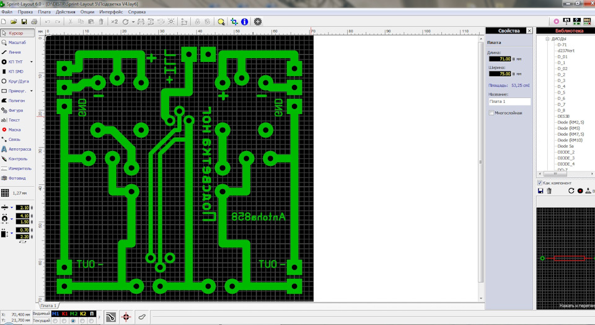Enable the Многослойная checkbox
595x325 pixels.
coord(491,113)
